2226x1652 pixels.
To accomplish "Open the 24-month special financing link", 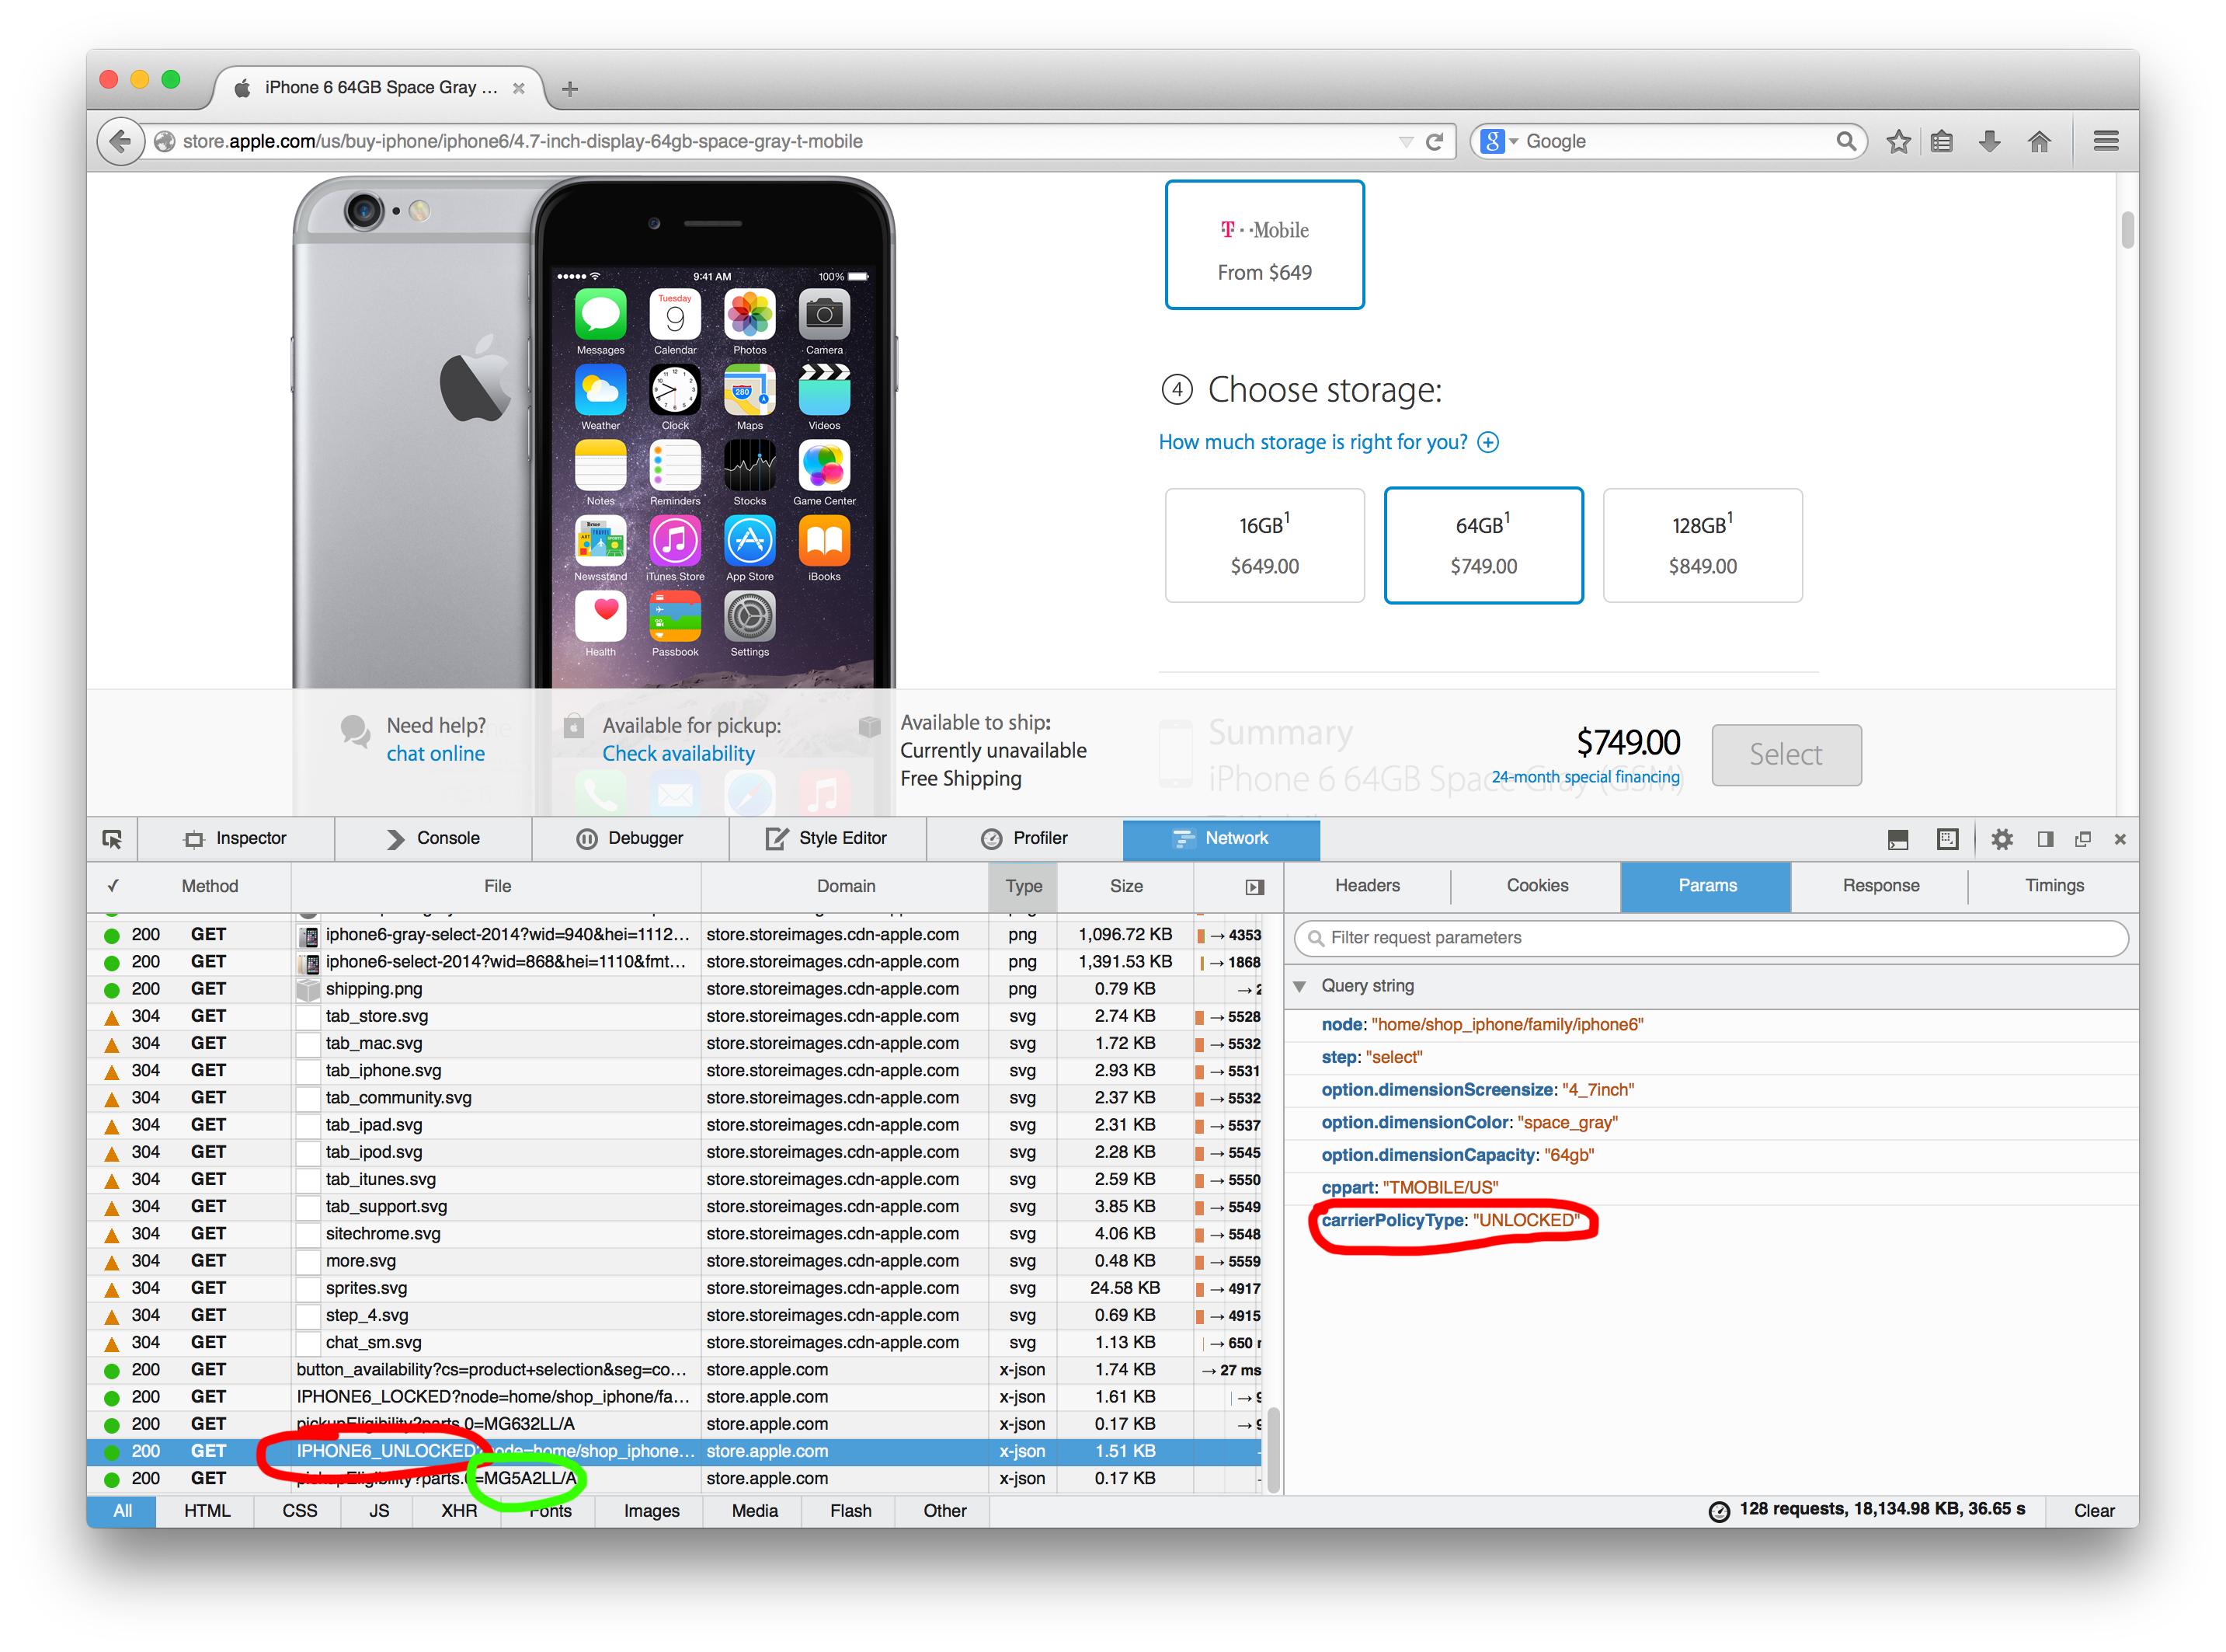I will [1585, 777].
